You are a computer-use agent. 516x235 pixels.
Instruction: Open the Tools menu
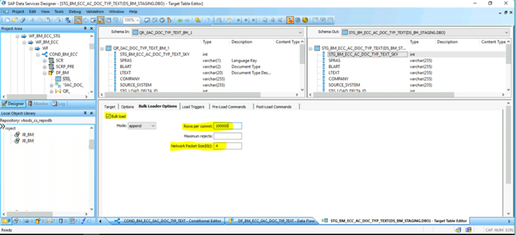point(59,11)
